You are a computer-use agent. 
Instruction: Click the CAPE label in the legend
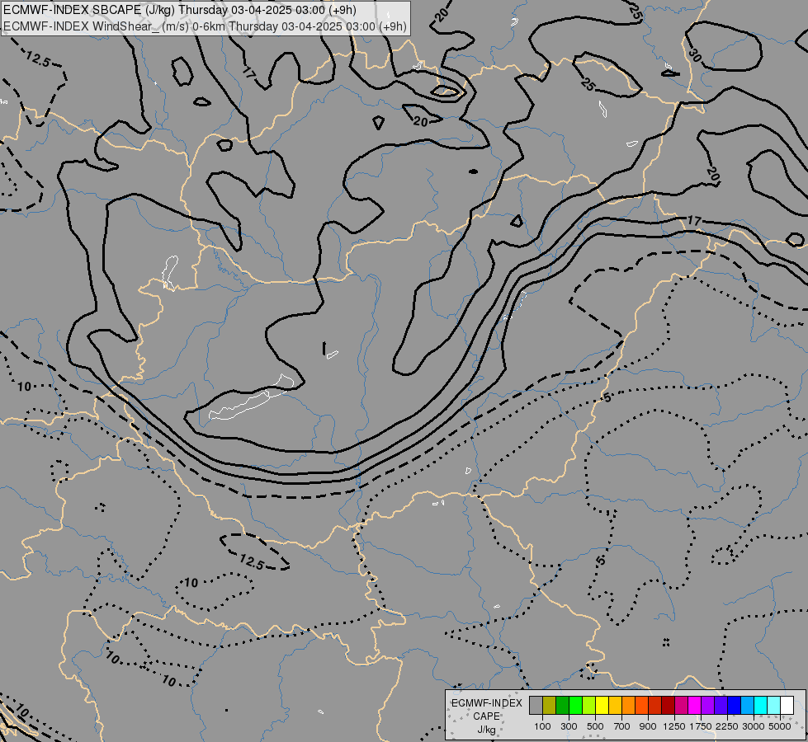486,716
